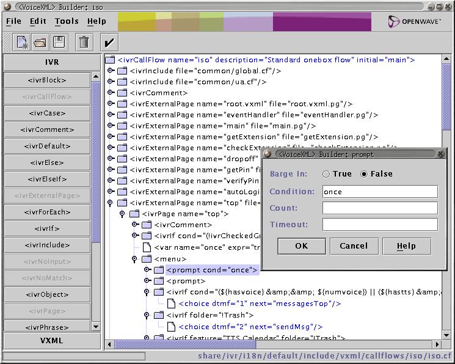Collapse the menu node
Screen dimensions: 455x364
click(134, 258)
